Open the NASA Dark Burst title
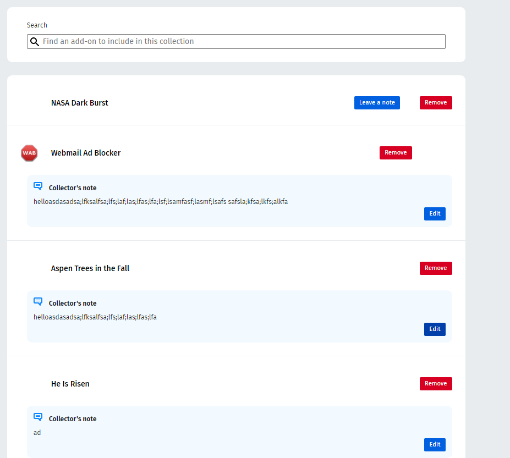The width and height of the screenshot is (510, 458). [79, 103]
